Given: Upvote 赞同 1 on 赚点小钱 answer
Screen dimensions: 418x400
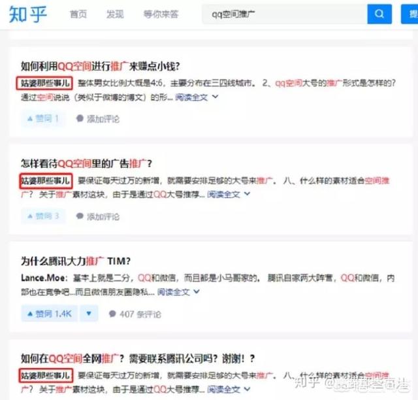Looking at the screenshot, I should click(x=43, y=119).
